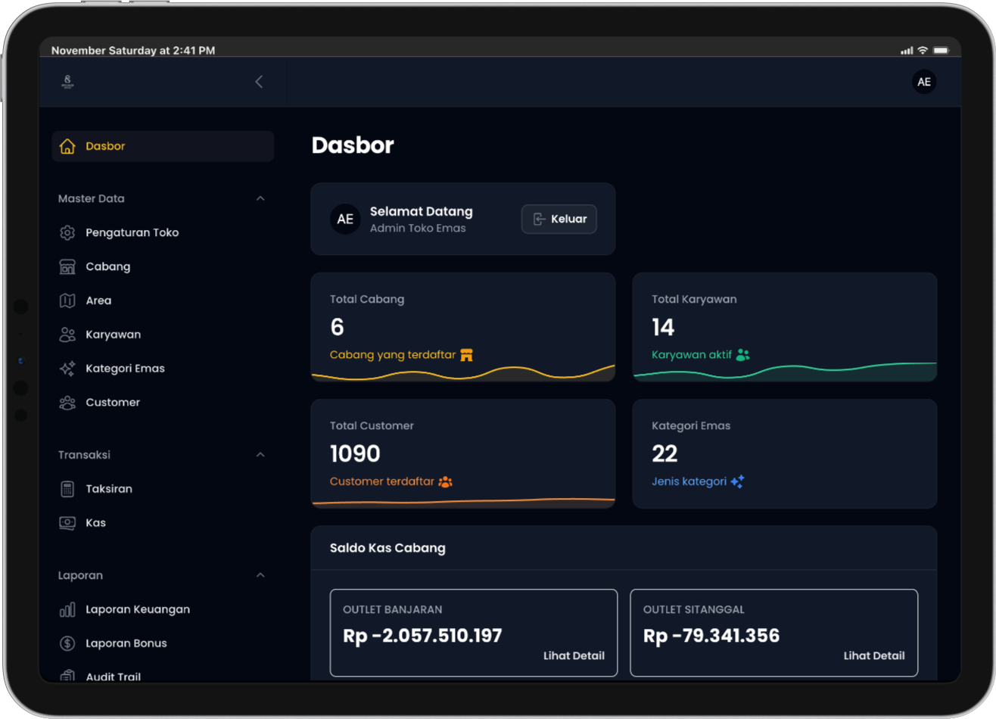Open the AE profile avatar in the header
The image size is (996, 719).
tap(923, 82)
